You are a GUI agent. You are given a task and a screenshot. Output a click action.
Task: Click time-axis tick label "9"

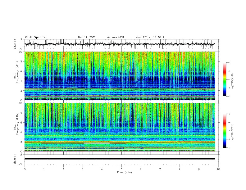[x=199, y=169]
